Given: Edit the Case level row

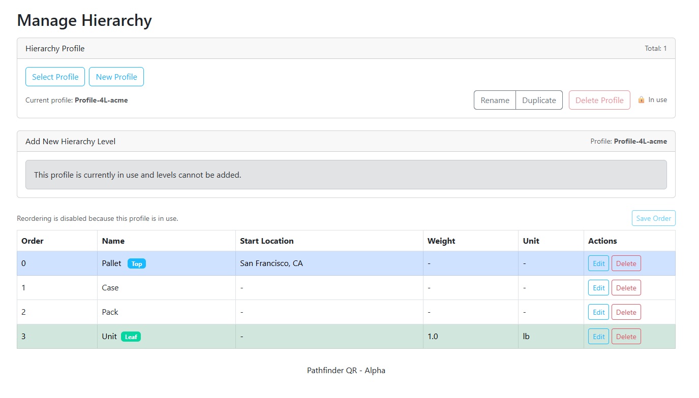Looking at the screenshot, I should point(598,288).
